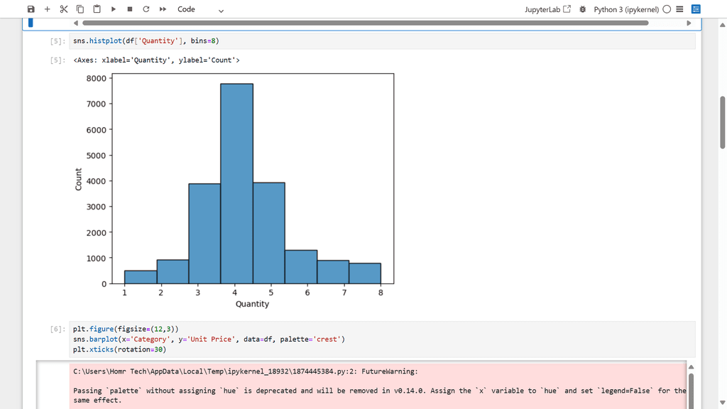Interrupt the kernel with stop icon
The height and width of the screenshot is (409, 727).
pos(130,9)
